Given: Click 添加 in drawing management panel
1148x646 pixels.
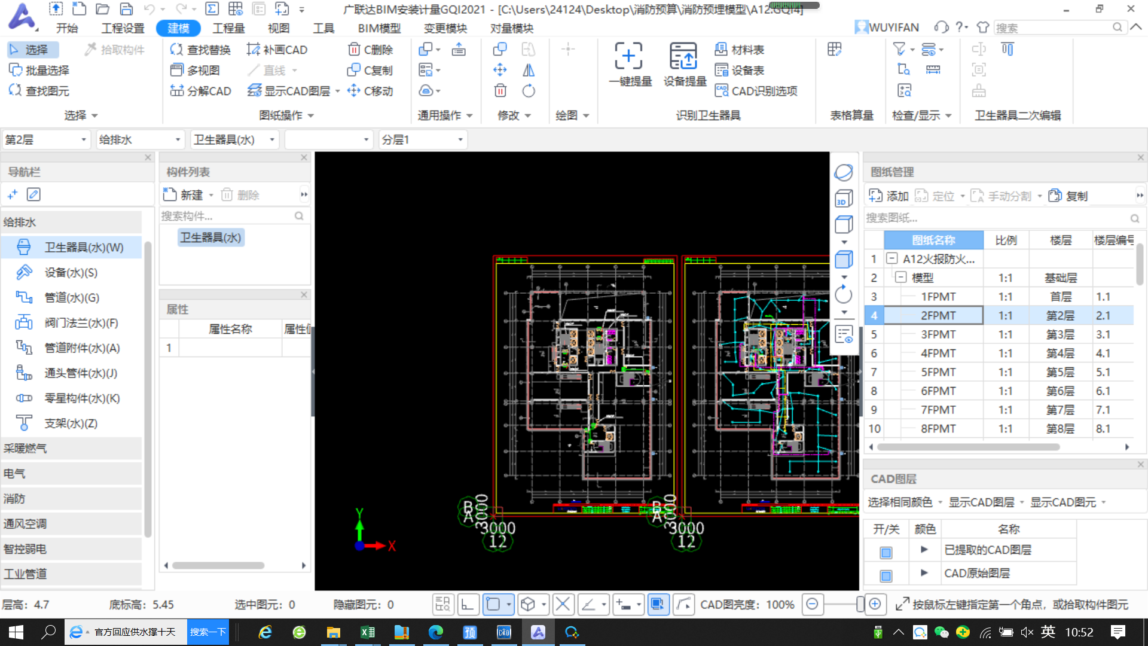Looking at the screenshot, I should click(x=889, y=196).
